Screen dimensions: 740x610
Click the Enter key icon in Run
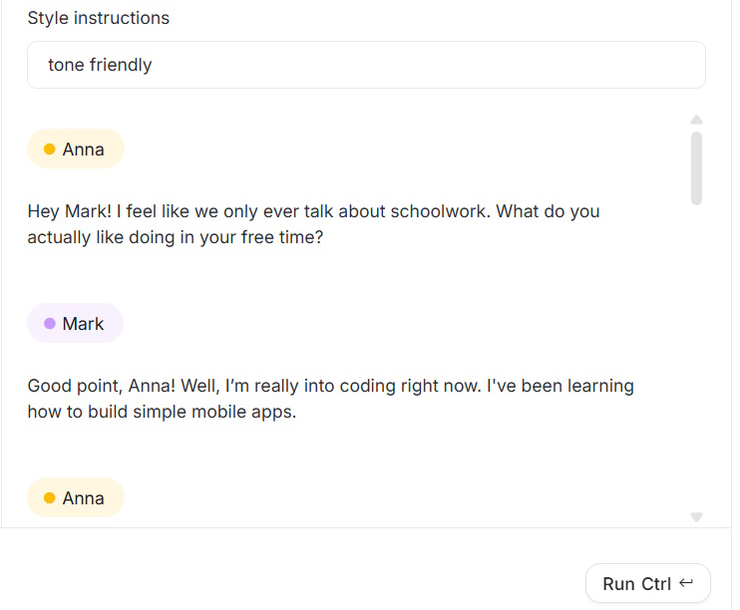(686, 583)
